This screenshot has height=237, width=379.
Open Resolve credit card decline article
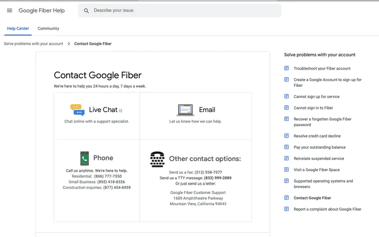coord(317,136)
